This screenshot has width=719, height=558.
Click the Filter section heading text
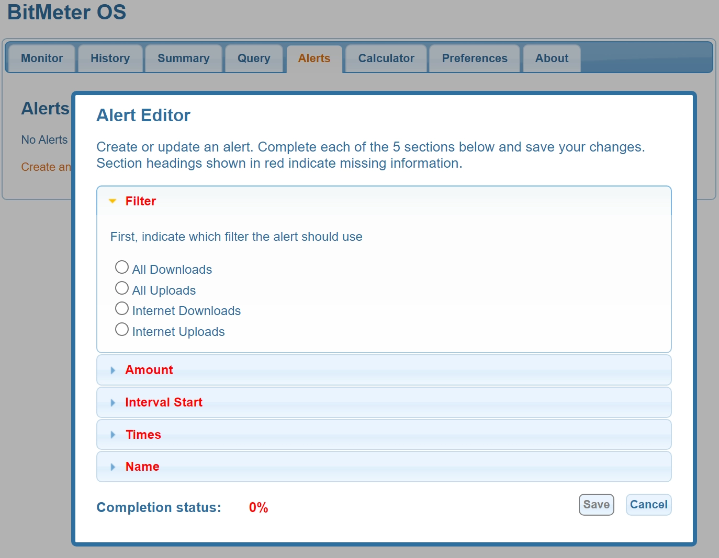coord(141,201)
